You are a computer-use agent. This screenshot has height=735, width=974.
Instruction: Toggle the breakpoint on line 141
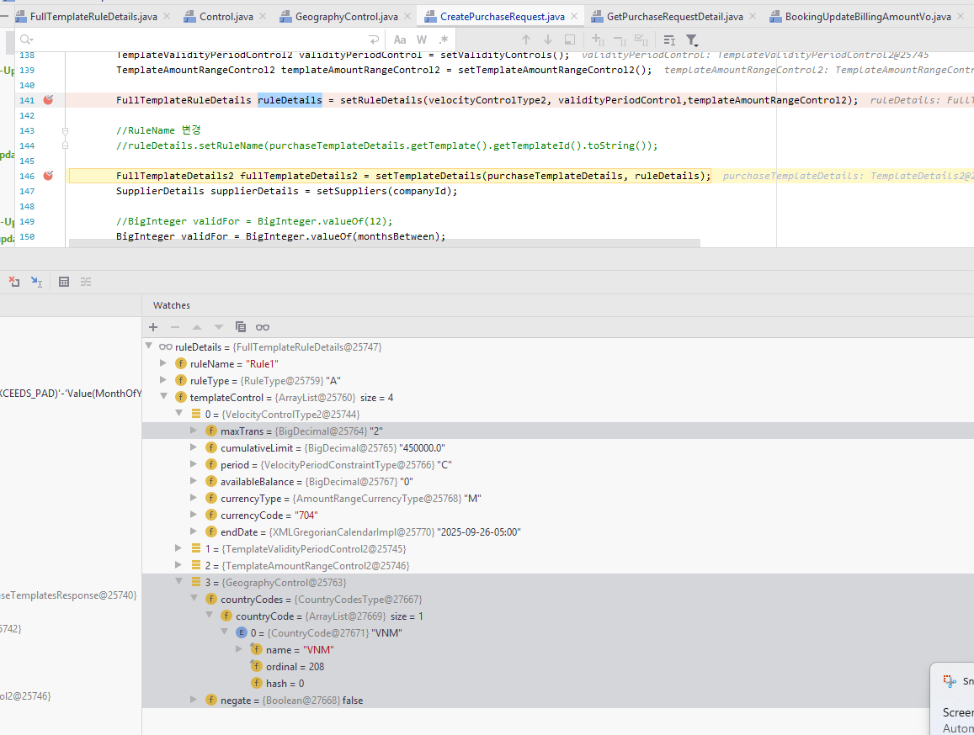coord(49,100)
